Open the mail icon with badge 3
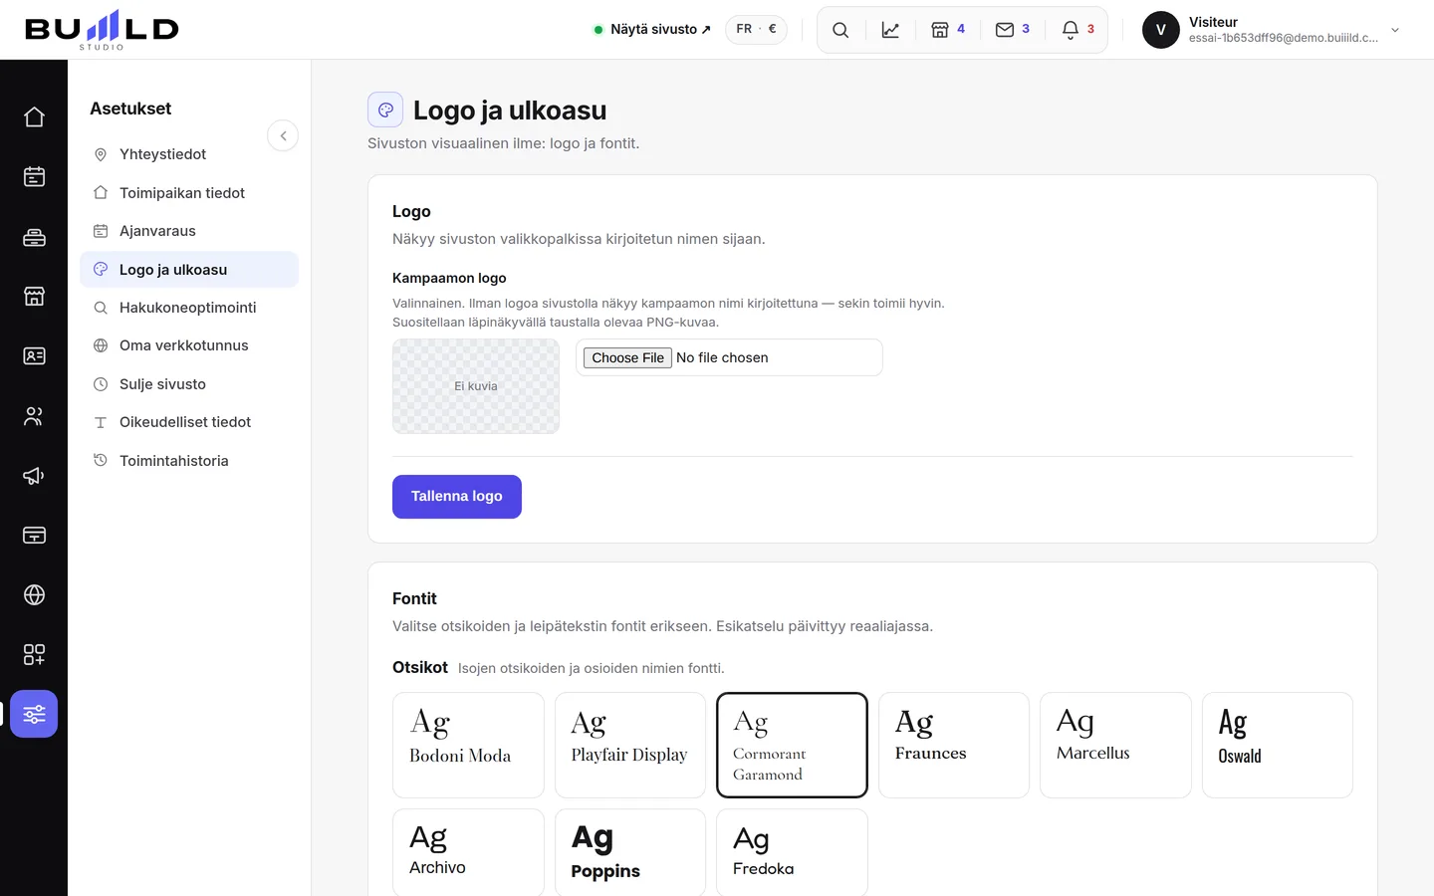The width and height of the screenshot is (1434, 896). pos(1013,30)
